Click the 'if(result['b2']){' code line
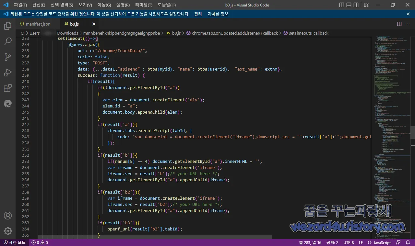The width and height of the screenshot is (415, 246). (119, 192)
